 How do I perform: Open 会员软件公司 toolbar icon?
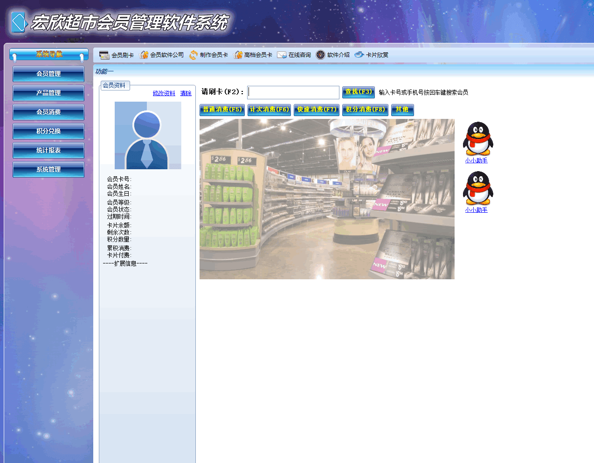tap(144, 55)
